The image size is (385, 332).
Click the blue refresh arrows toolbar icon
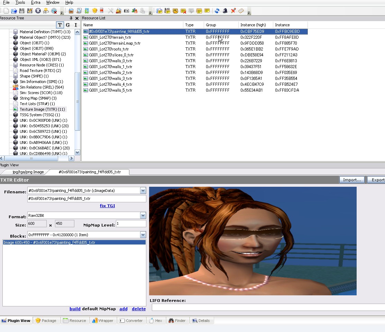[217, 11]
